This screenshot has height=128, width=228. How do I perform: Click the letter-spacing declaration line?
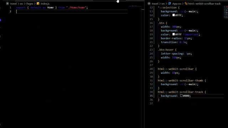pyautogui.click(x=176, y=54)
